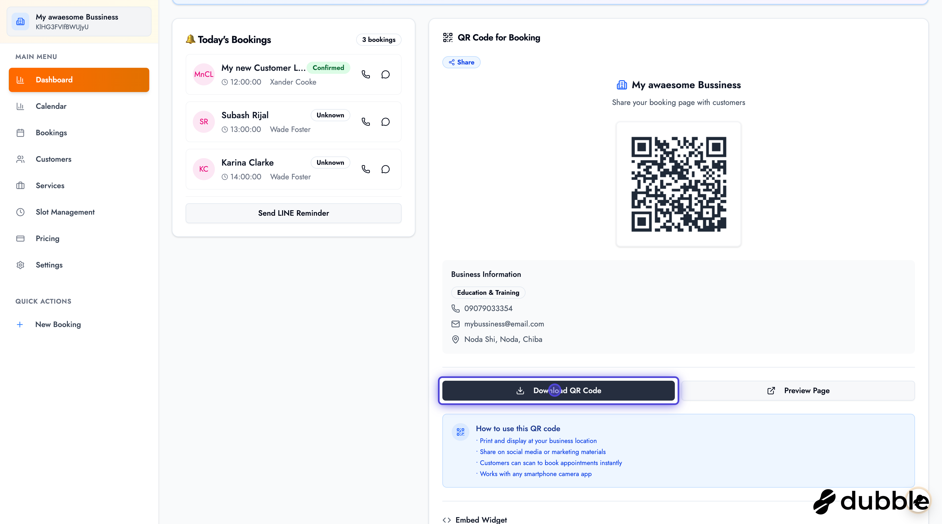
Task: Click the QR code image thumbnail
Action: pyautogui.click(x=678, y=184)
